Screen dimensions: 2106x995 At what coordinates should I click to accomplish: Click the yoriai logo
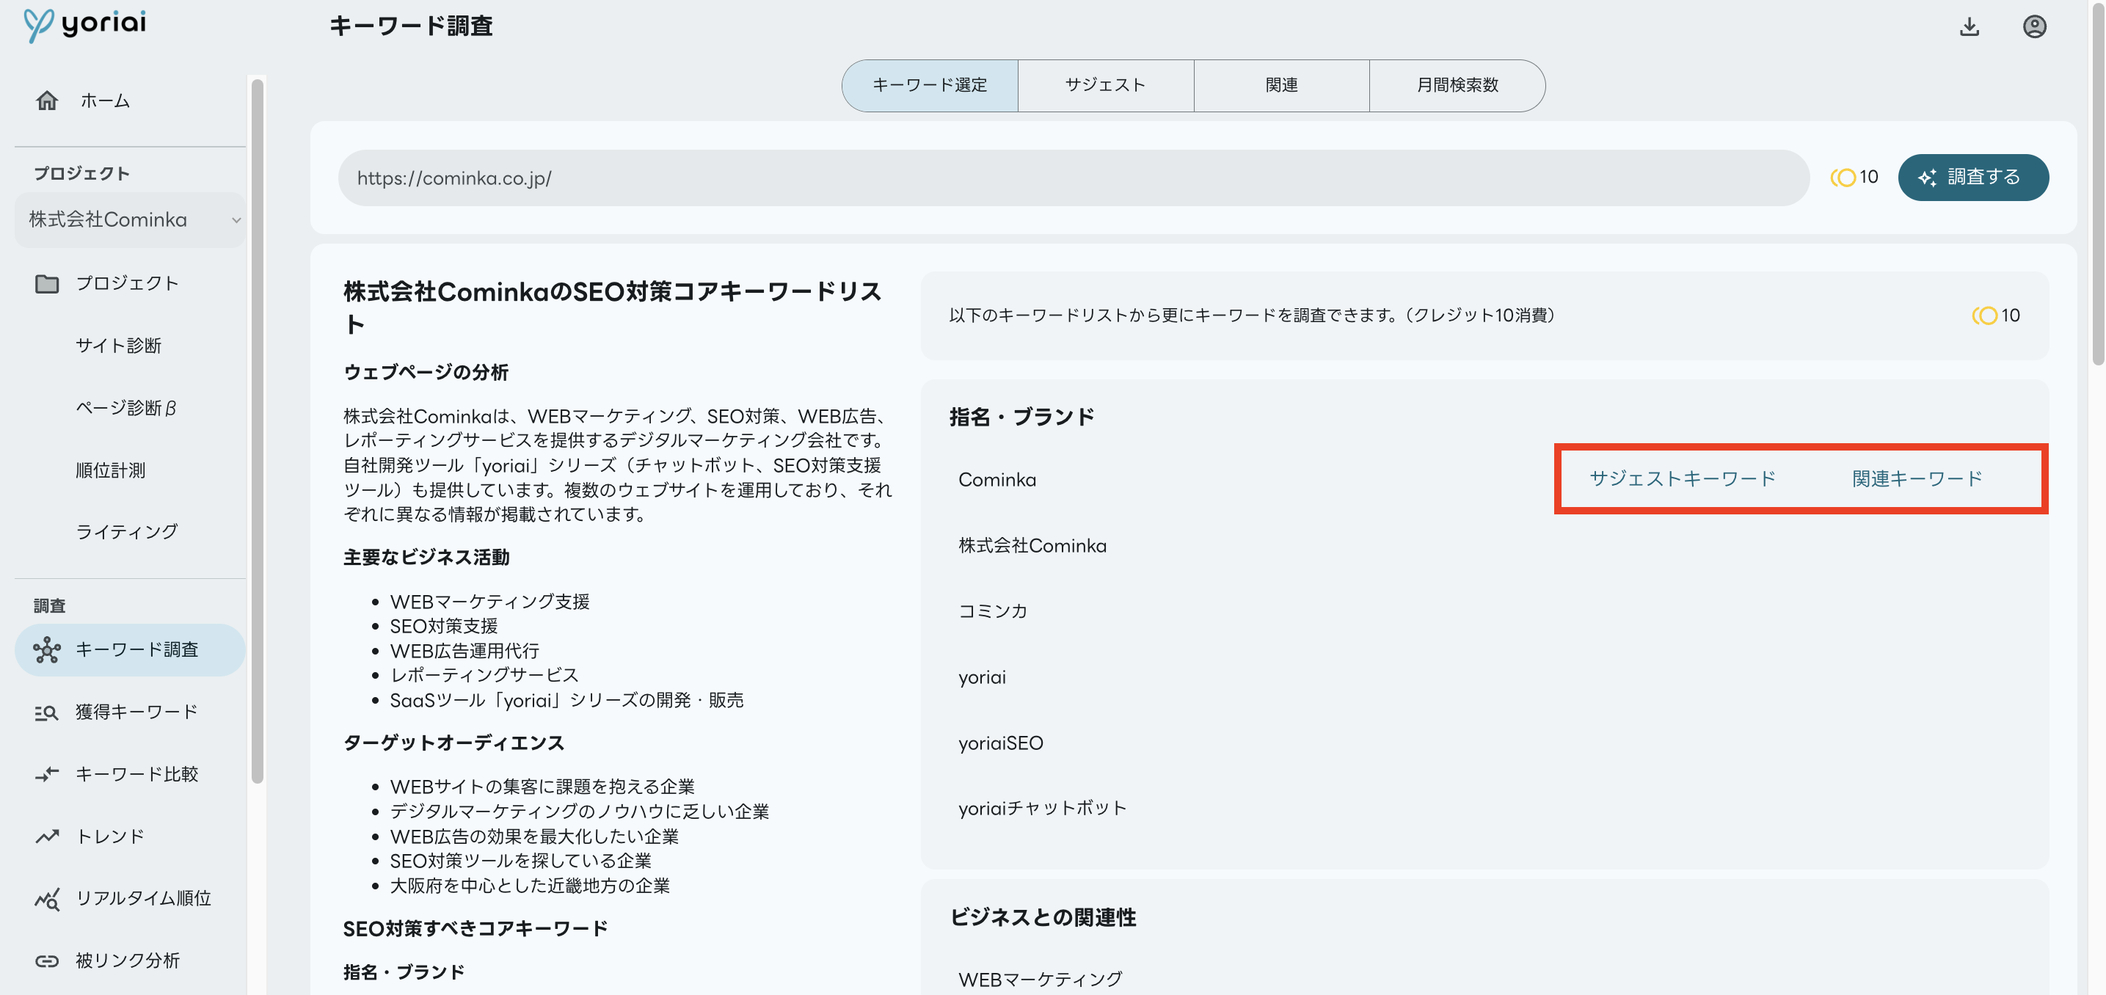pyautogui.click(x=85, y=24)
